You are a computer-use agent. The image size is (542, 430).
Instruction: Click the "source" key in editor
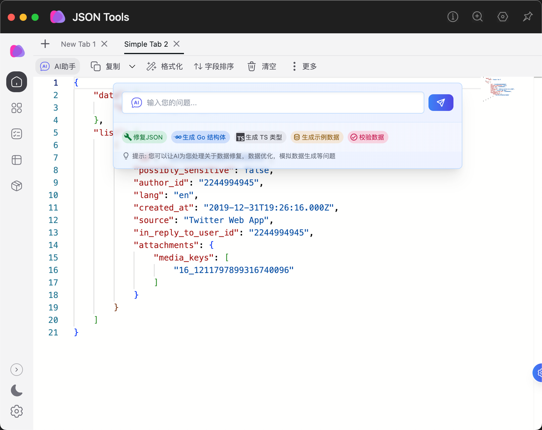click(154, 220)
